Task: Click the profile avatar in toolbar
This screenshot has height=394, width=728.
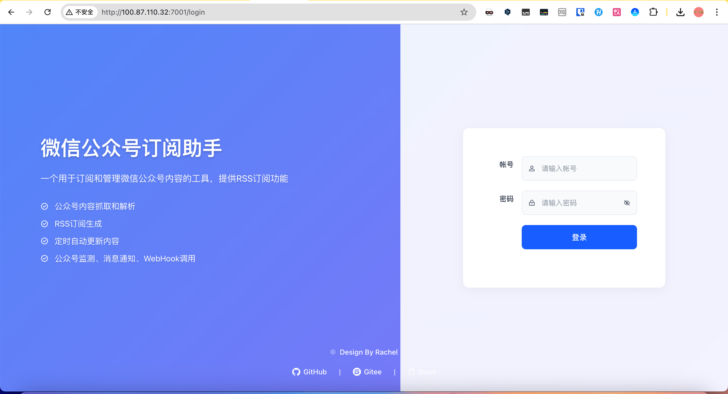Action: (698, 12)
